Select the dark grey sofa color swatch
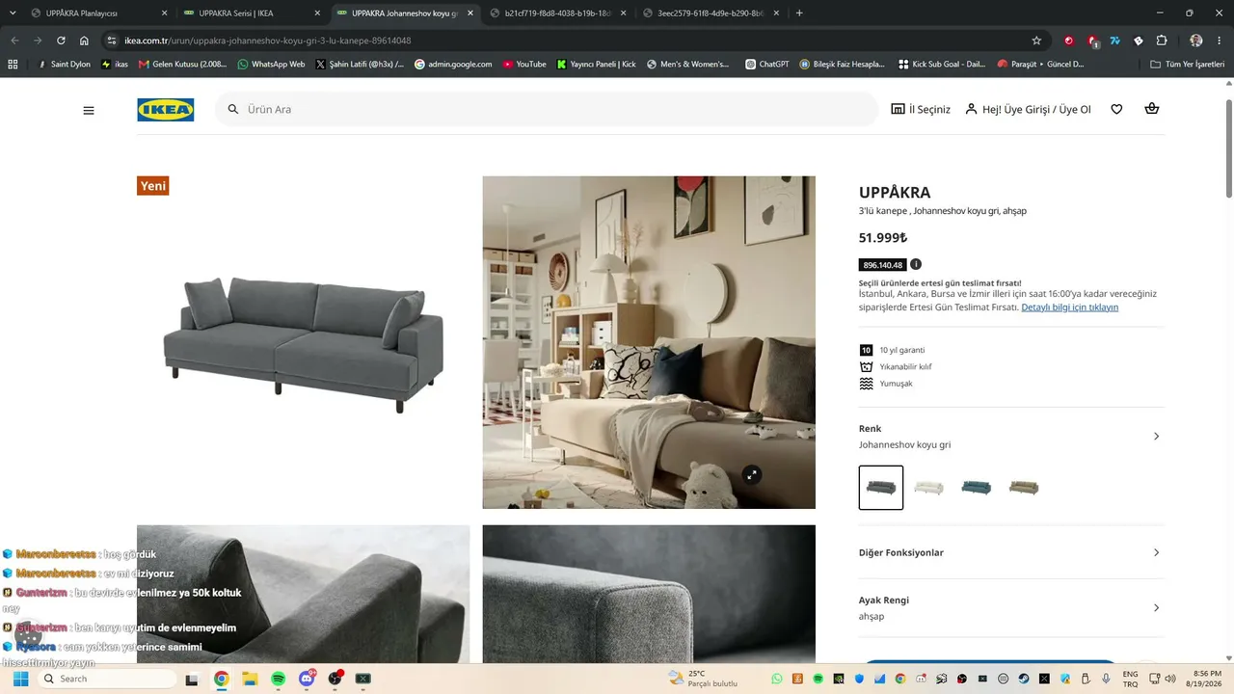Viewport: 1234px width, 694px height. (881, 488)
